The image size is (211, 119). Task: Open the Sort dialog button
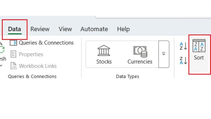click(199, 54)
